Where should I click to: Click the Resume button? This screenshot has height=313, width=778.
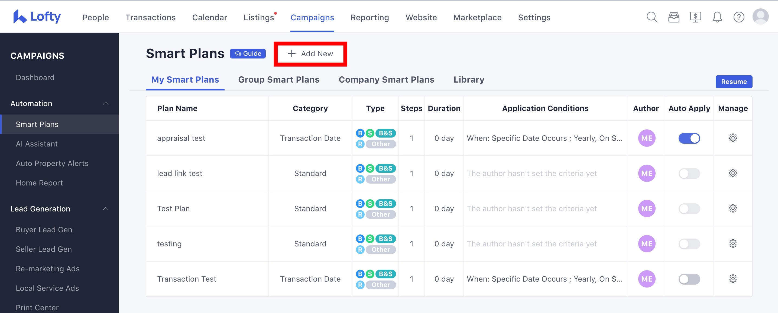pos(734,81)
